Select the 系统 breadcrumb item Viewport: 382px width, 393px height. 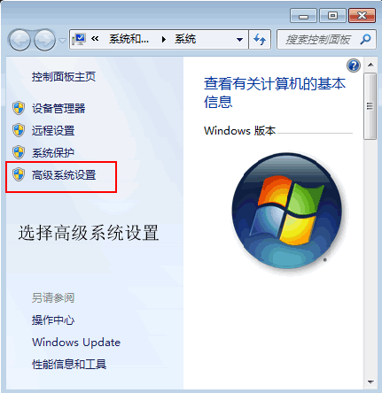point(185,39)
